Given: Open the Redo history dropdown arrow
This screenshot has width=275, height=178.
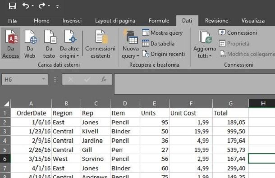Looking at the screenshot, I should pyautogui.click(x=49, y=6).
